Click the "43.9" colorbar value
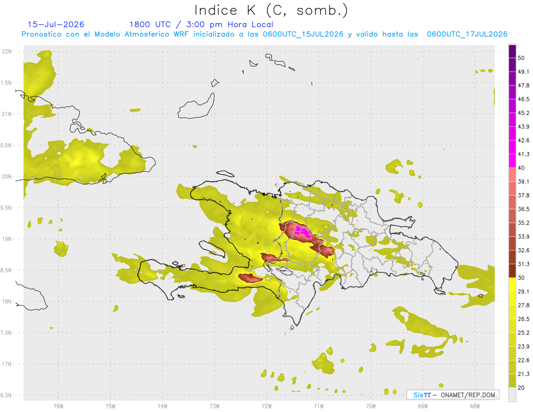Screen dimensions: 533x412 click(x=524, y=127)
